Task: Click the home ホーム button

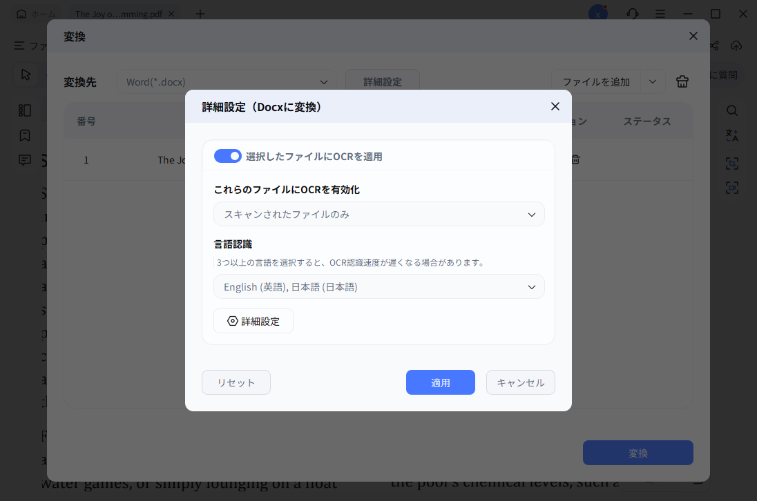Action: click(x=31, y=13)
